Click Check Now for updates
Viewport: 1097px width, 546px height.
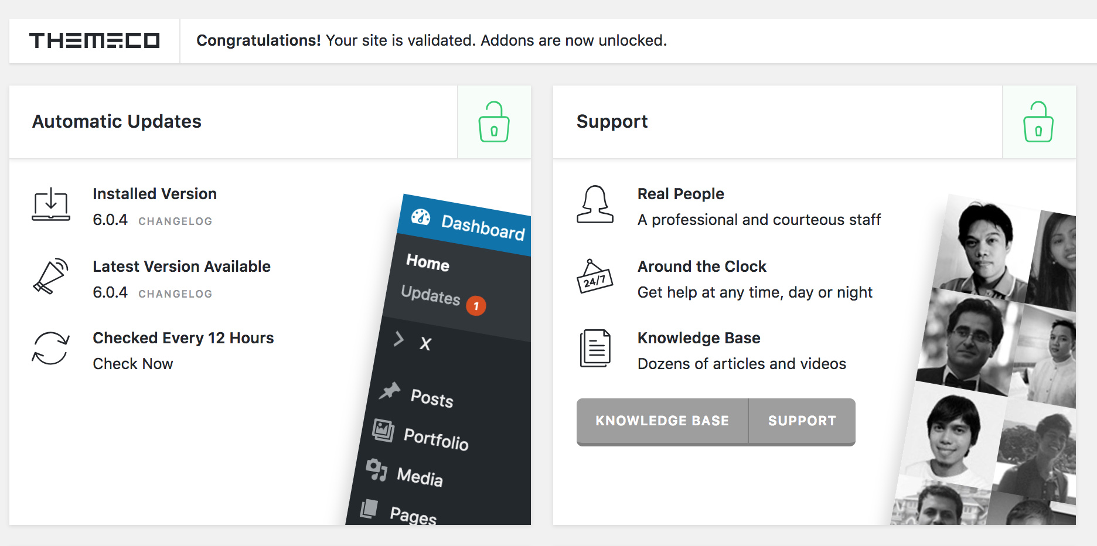pos(133,364)
